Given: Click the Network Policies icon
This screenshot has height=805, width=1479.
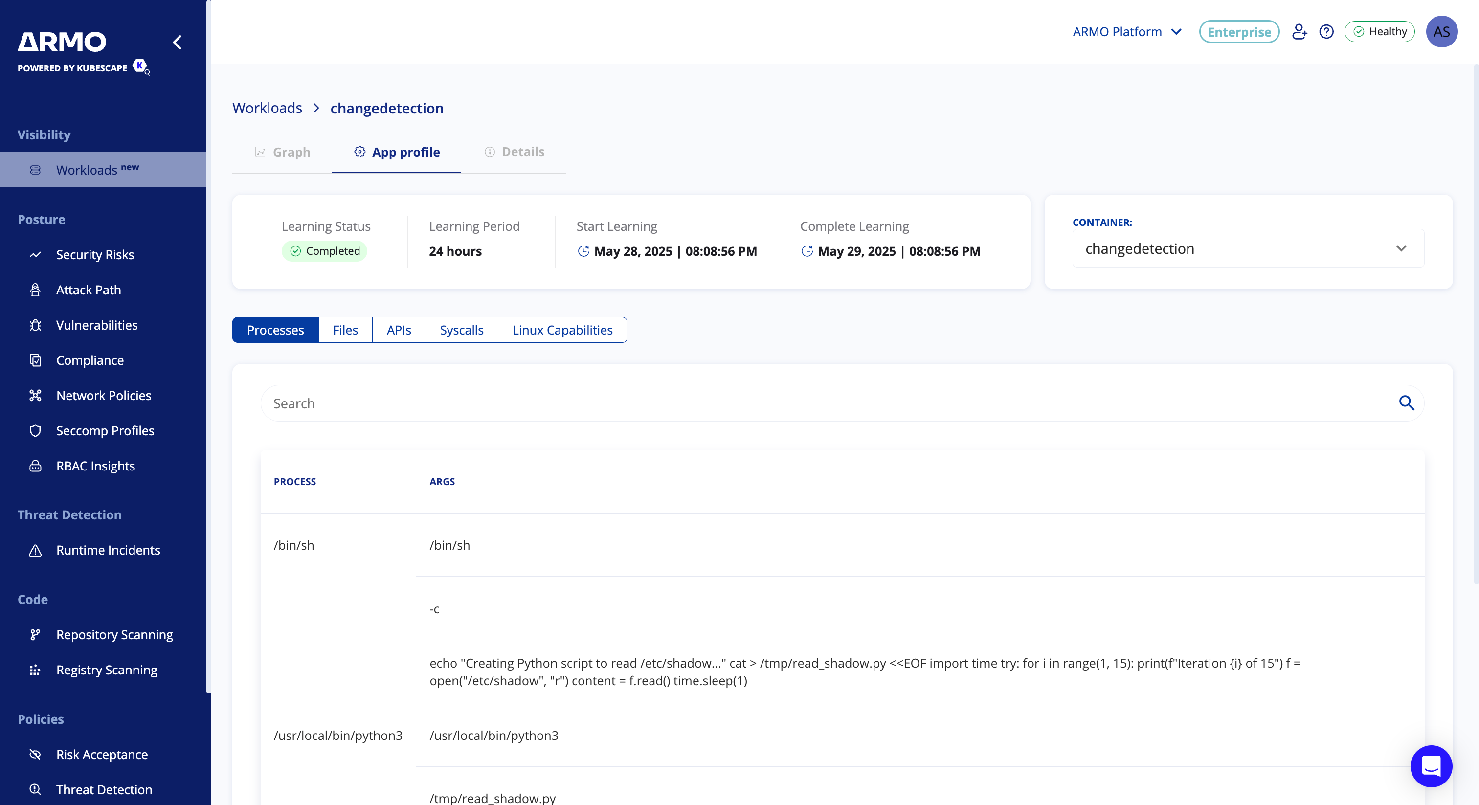Looking at the screenshot, I should (35, 396).
